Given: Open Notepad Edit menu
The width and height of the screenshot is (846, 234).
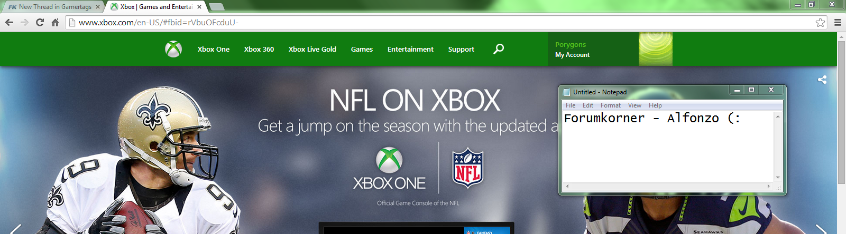Looking at the screenshot, I should 588,105.
